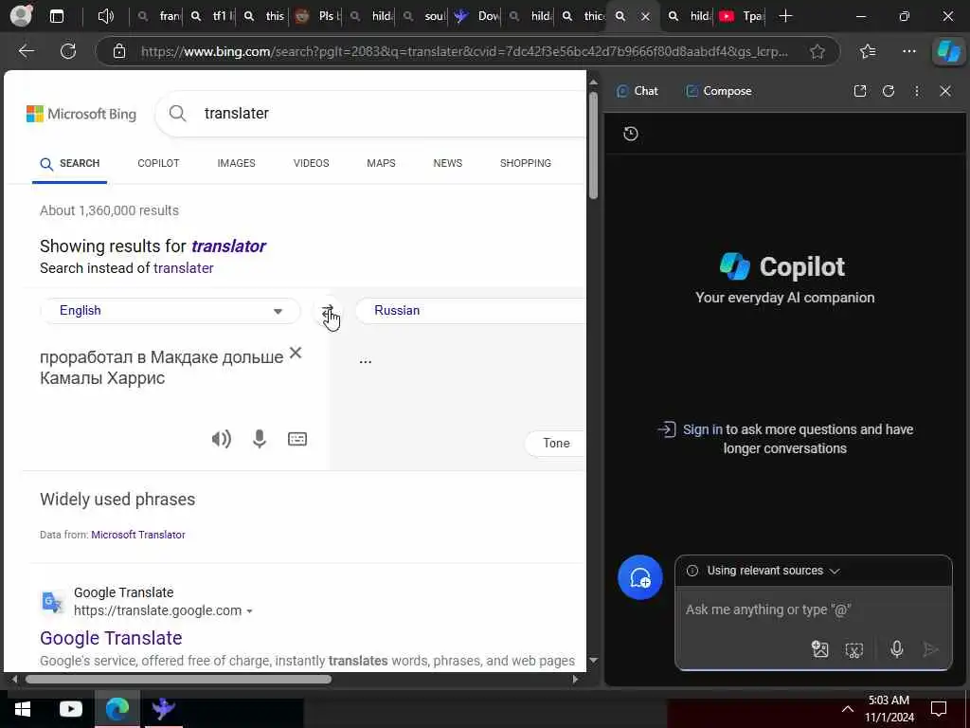The height and width of the screenshot is (728, 970).
Task: Open Copilot chat history icon
Action: point(631,134)
